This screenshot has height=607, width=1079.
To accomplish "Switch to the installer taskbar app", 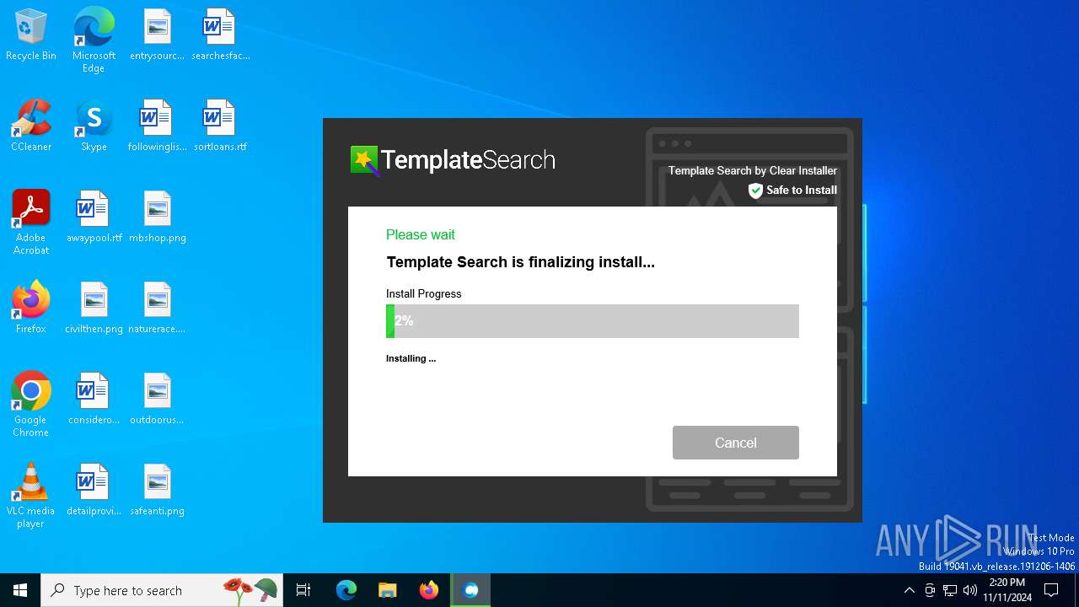I will tap(470, 590).
